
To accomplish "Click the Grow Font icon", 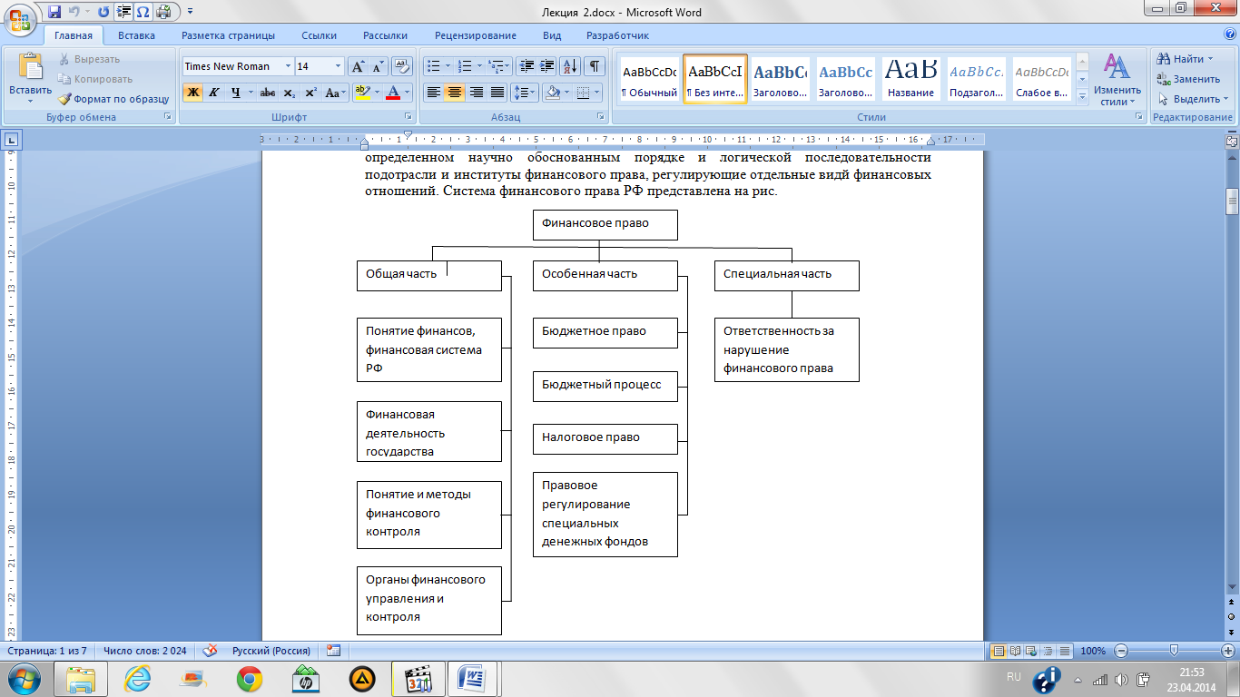I will (x=359, y=66).
